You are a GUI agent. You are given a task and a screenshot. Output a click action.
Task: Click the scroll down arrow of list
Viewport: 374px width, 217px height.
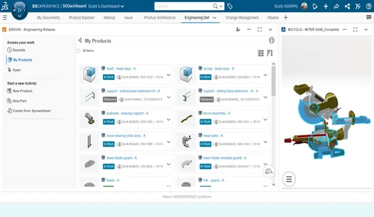[273, 184]
